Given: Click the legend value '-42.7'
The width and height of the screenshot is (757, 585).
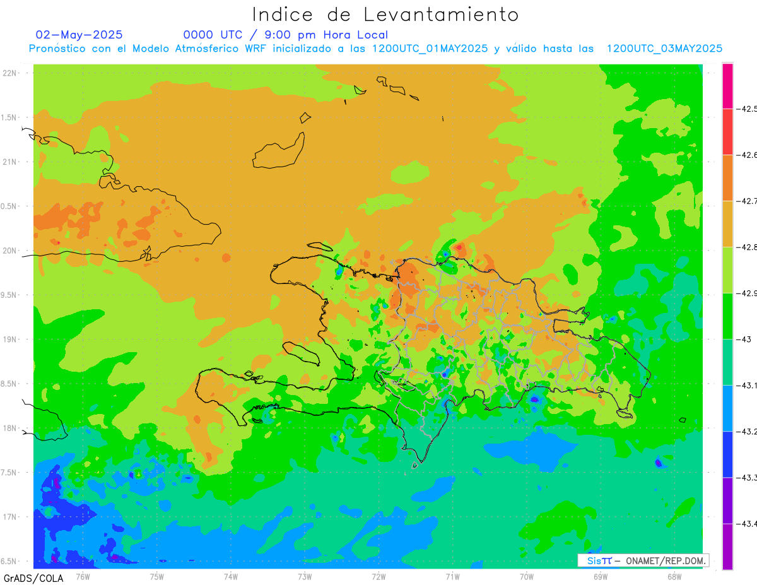Looking at the screenshot, I should (748, 201).
